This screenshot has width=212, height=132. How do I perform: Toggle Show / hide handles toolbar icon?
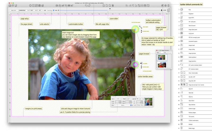[x=103, y=6]
